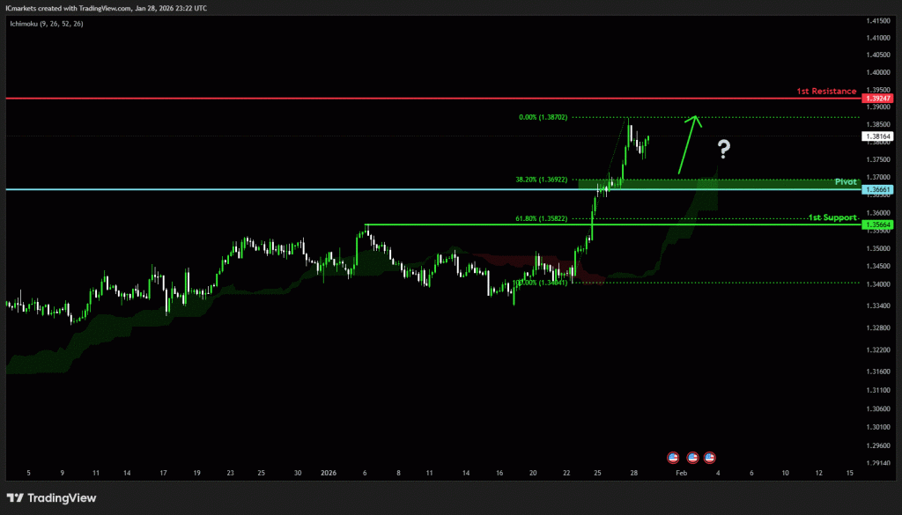Select the 1st Support label
This screenshot has height=515, width=902.
tap(832, 217)
